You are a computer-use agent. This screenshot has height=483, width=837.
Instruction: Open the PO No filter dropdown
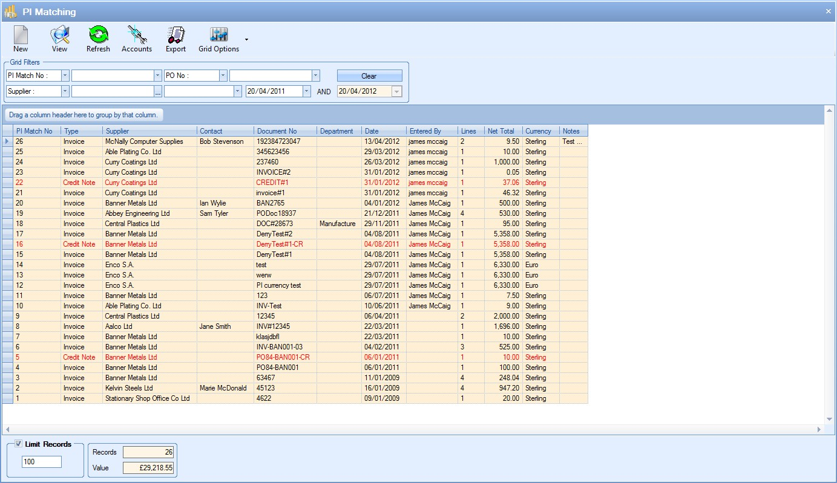[x=223, y=76]
